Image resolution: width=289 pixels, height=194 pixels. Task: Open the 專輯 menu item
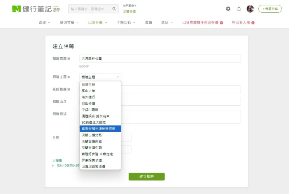(x=148, y=22)
